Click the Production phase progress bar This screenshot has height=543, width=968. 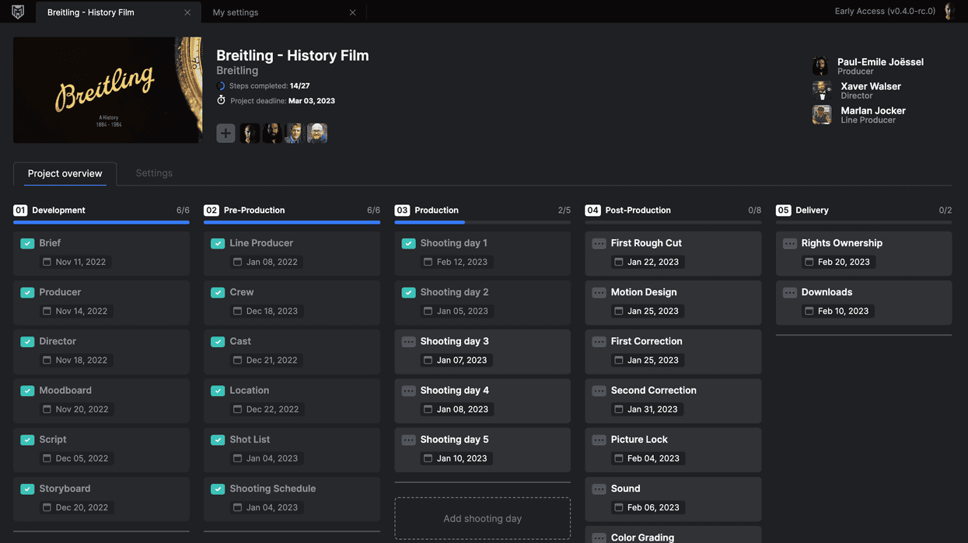pos(482,222)
